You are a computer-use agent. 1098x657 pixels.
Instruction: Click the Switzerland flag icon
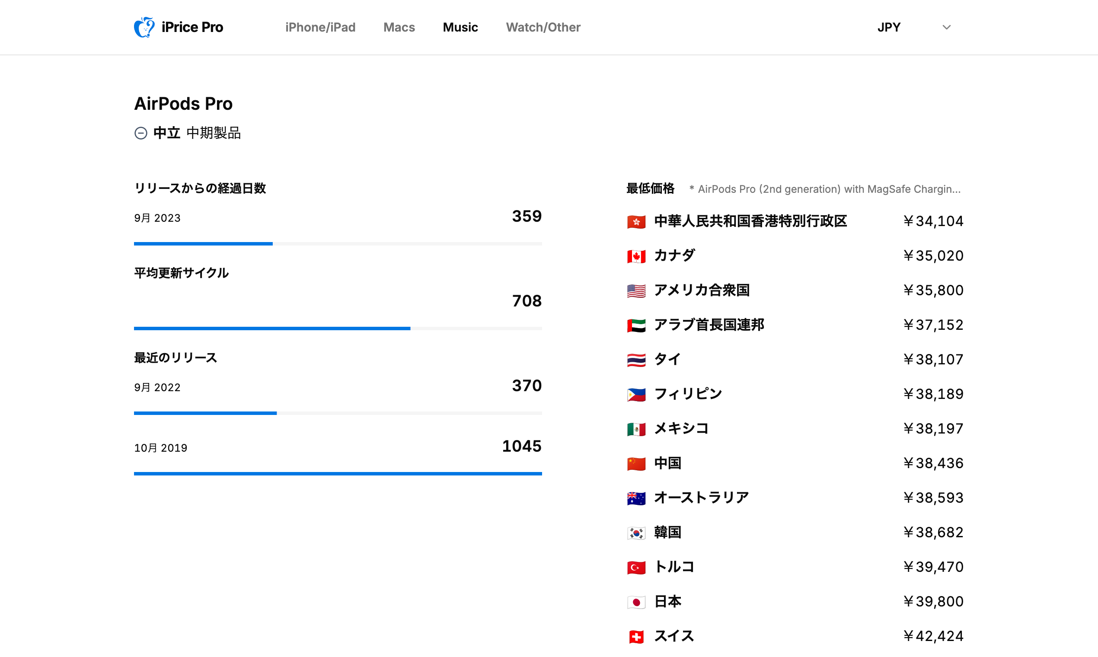click(x=636, y=637)
